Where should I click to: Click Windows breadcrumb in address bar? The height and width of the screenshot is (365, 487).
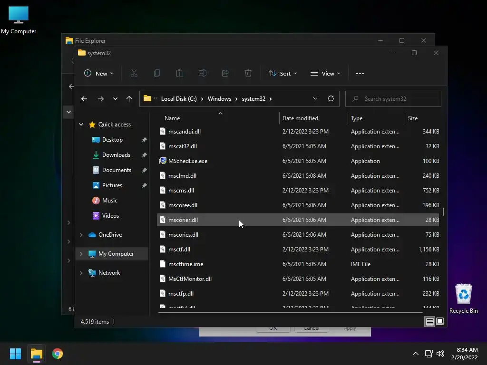tap(219, 99)
